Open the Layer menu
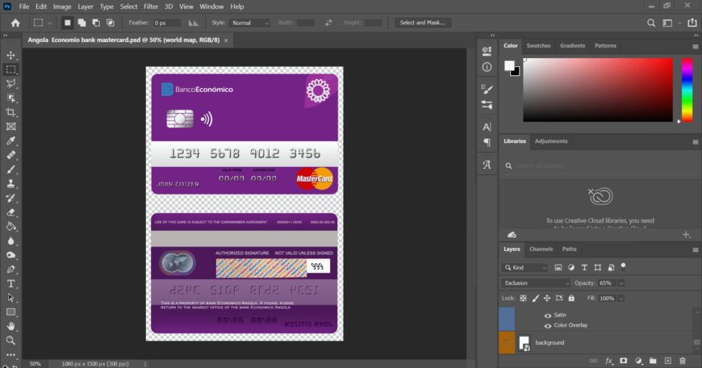 tap(85, 6)
